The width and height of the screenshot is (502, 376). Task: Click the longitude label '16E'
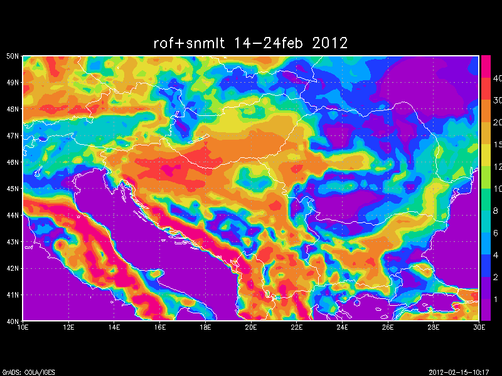click(x=160, y=327)
